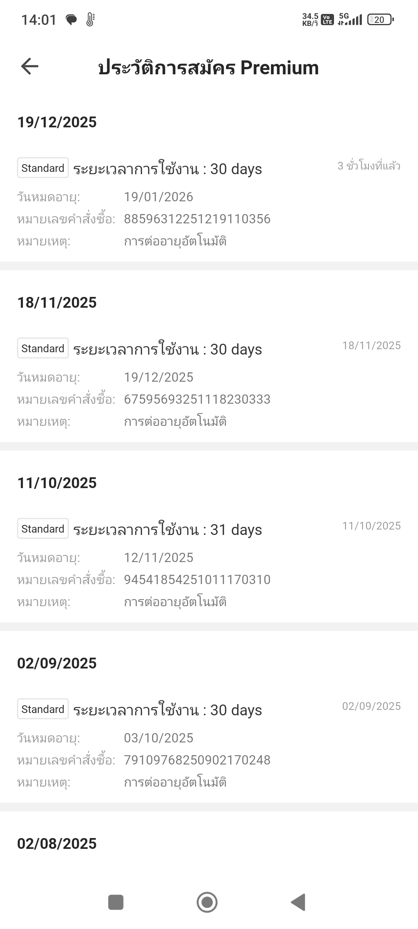Select order number 791097682509021​70248
418x929 pixels.
pos(197,760)
